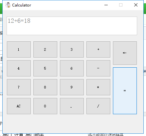
Task: Select the digit 9 button
Action: tap(72, 87)
